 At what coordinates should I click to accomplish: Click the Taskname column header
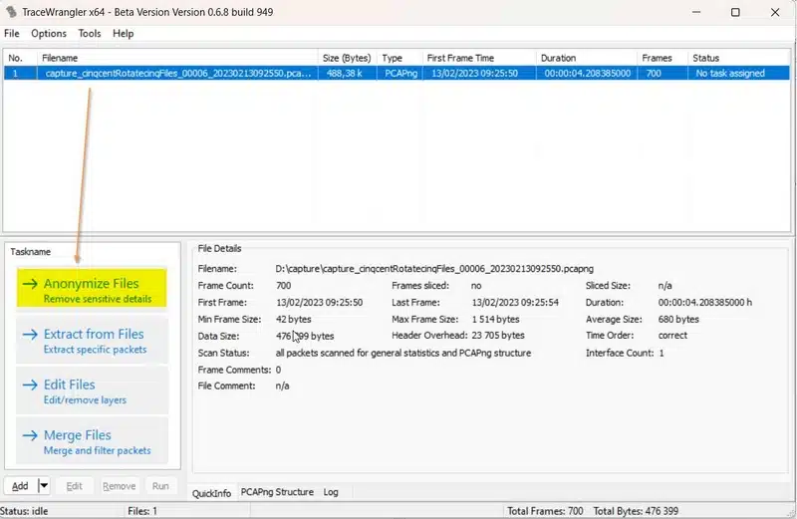pos(31,252)
